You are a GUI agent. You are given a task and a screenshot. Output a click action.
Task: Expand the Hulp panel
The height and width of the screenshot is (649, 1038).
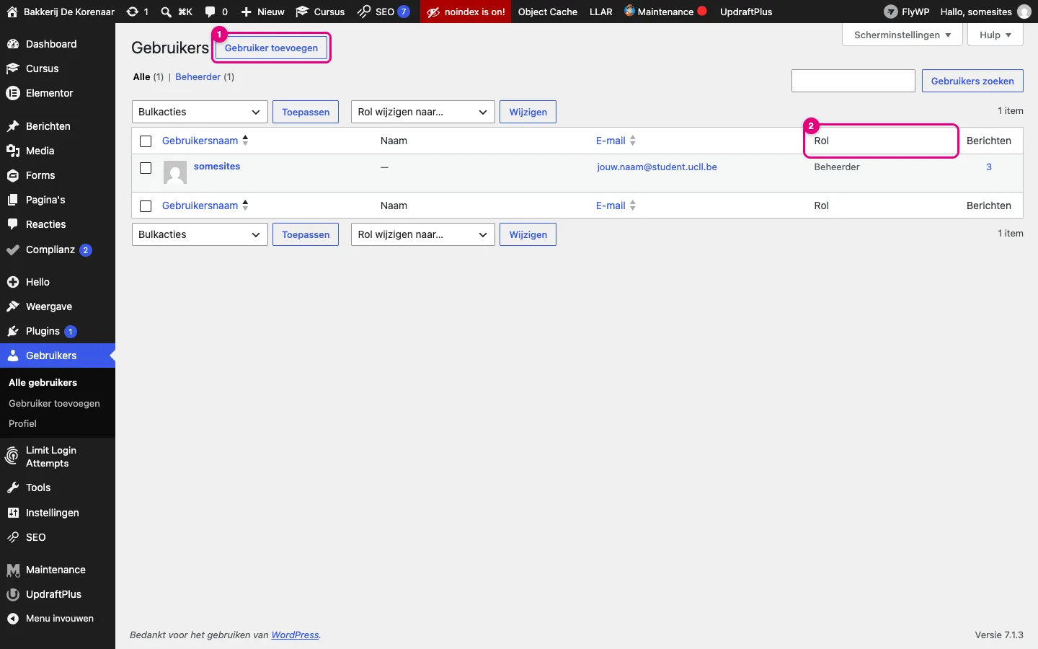click(x=995, y=35)
